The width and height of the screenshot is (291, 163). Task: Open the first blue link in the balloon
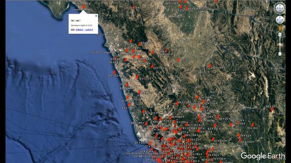(x=80, y=30)
